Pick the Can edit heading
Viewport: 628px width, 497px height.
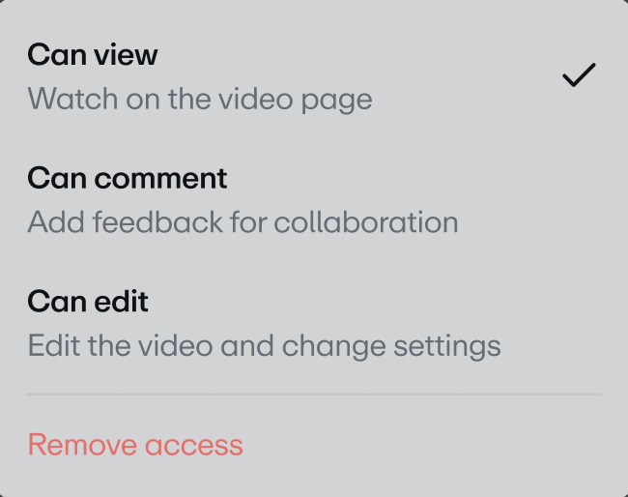(x=88, y=302)
